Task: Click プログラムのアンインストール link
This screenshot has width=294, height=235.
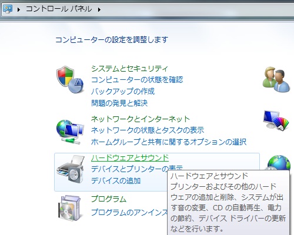Action: pyautogui.click(x=129, y=212)
